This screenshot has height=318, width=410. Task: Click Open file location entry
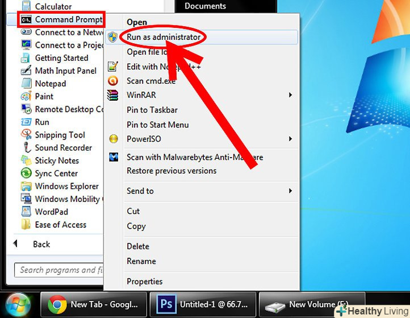click(202, 52)
